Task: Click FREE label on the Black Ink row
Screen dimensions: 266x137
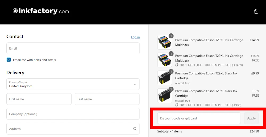Action: pyautogui.click(x=255, y=96)
